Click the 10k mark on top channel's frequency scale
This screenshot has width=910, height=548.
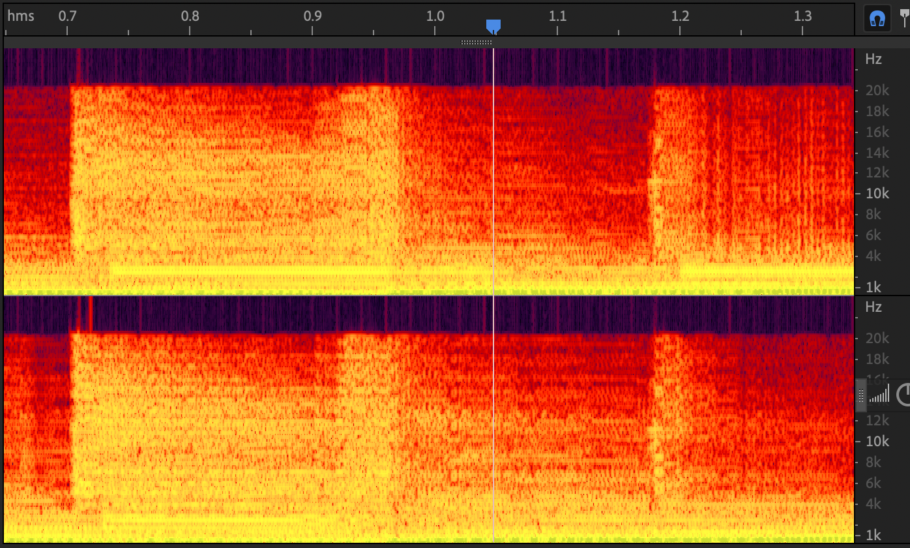[x=877, y=194]
